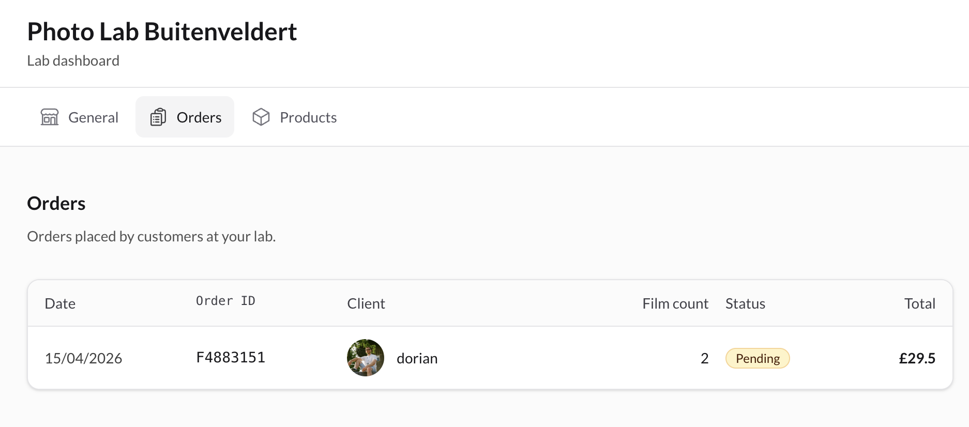Click the Pending status badge

pos(758,358)
